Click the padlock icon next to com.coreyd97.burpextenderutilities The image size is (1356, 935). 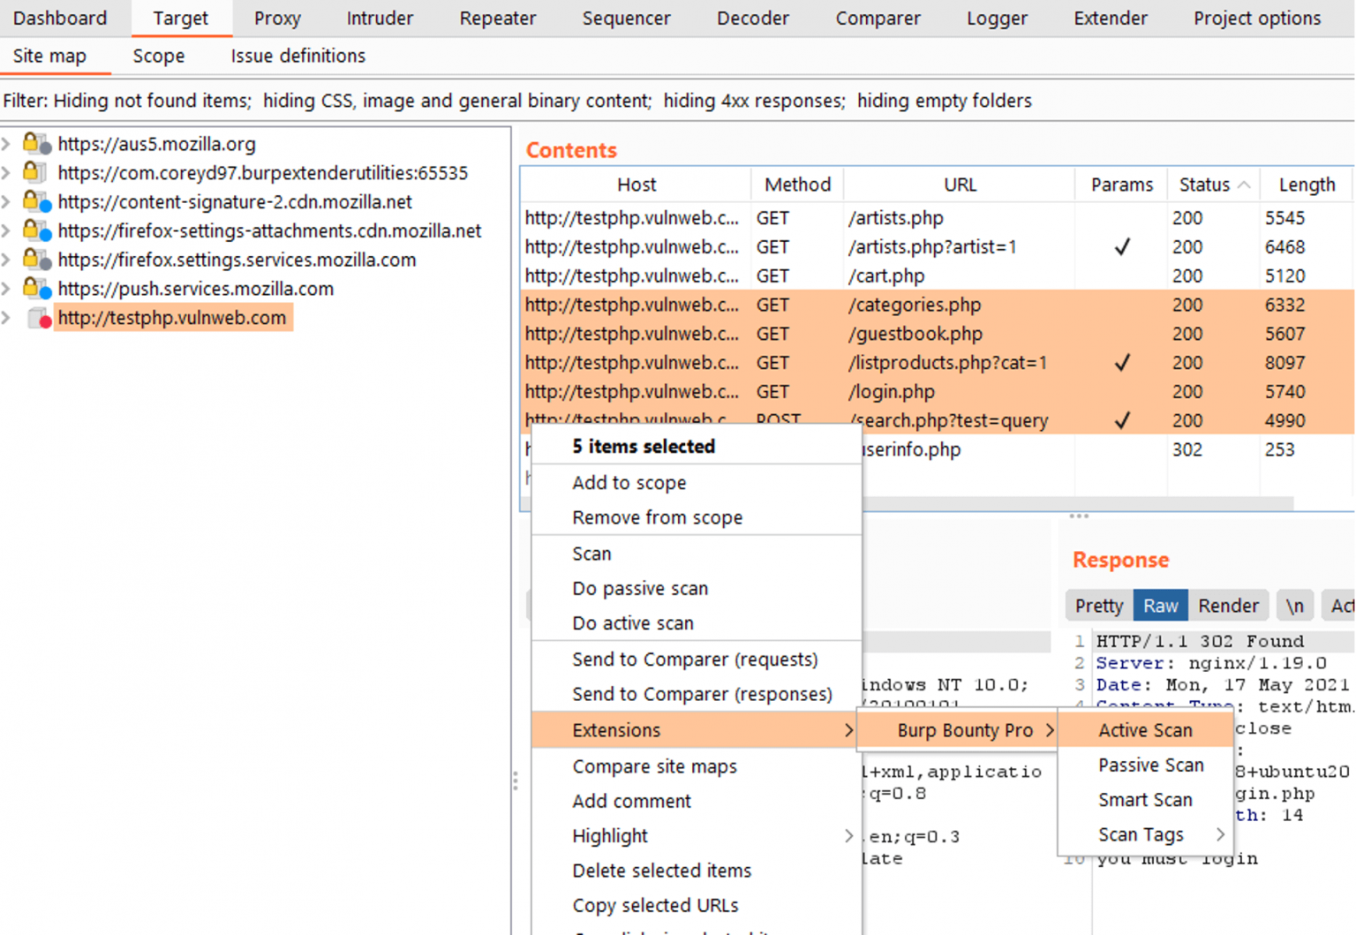point(32,172)
